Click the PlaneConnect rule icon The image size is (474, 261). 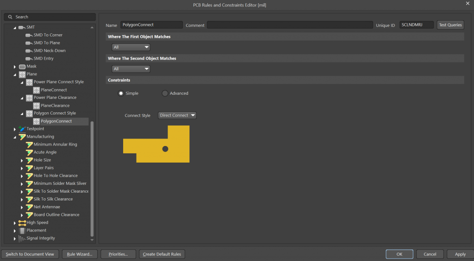[x=36, y=90]
